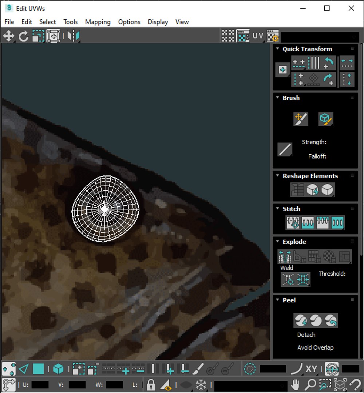Open the Tools menu
Screen dimensions: 364x393
(71, 22)
